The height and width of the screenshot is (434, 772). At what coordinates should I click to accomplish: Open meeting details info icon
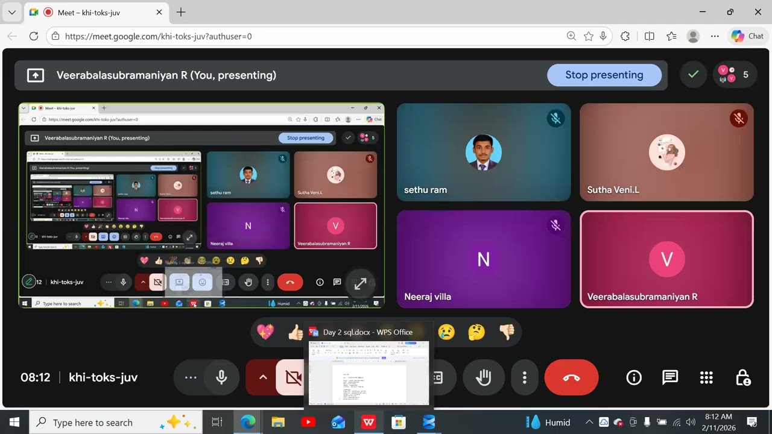coord(634,378)
